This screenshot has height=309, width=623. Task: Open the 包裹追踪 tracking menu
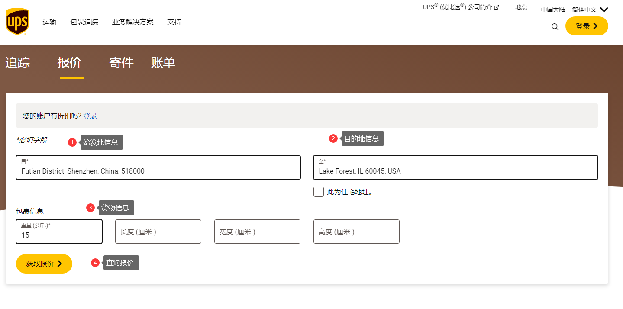coord(84,22)
